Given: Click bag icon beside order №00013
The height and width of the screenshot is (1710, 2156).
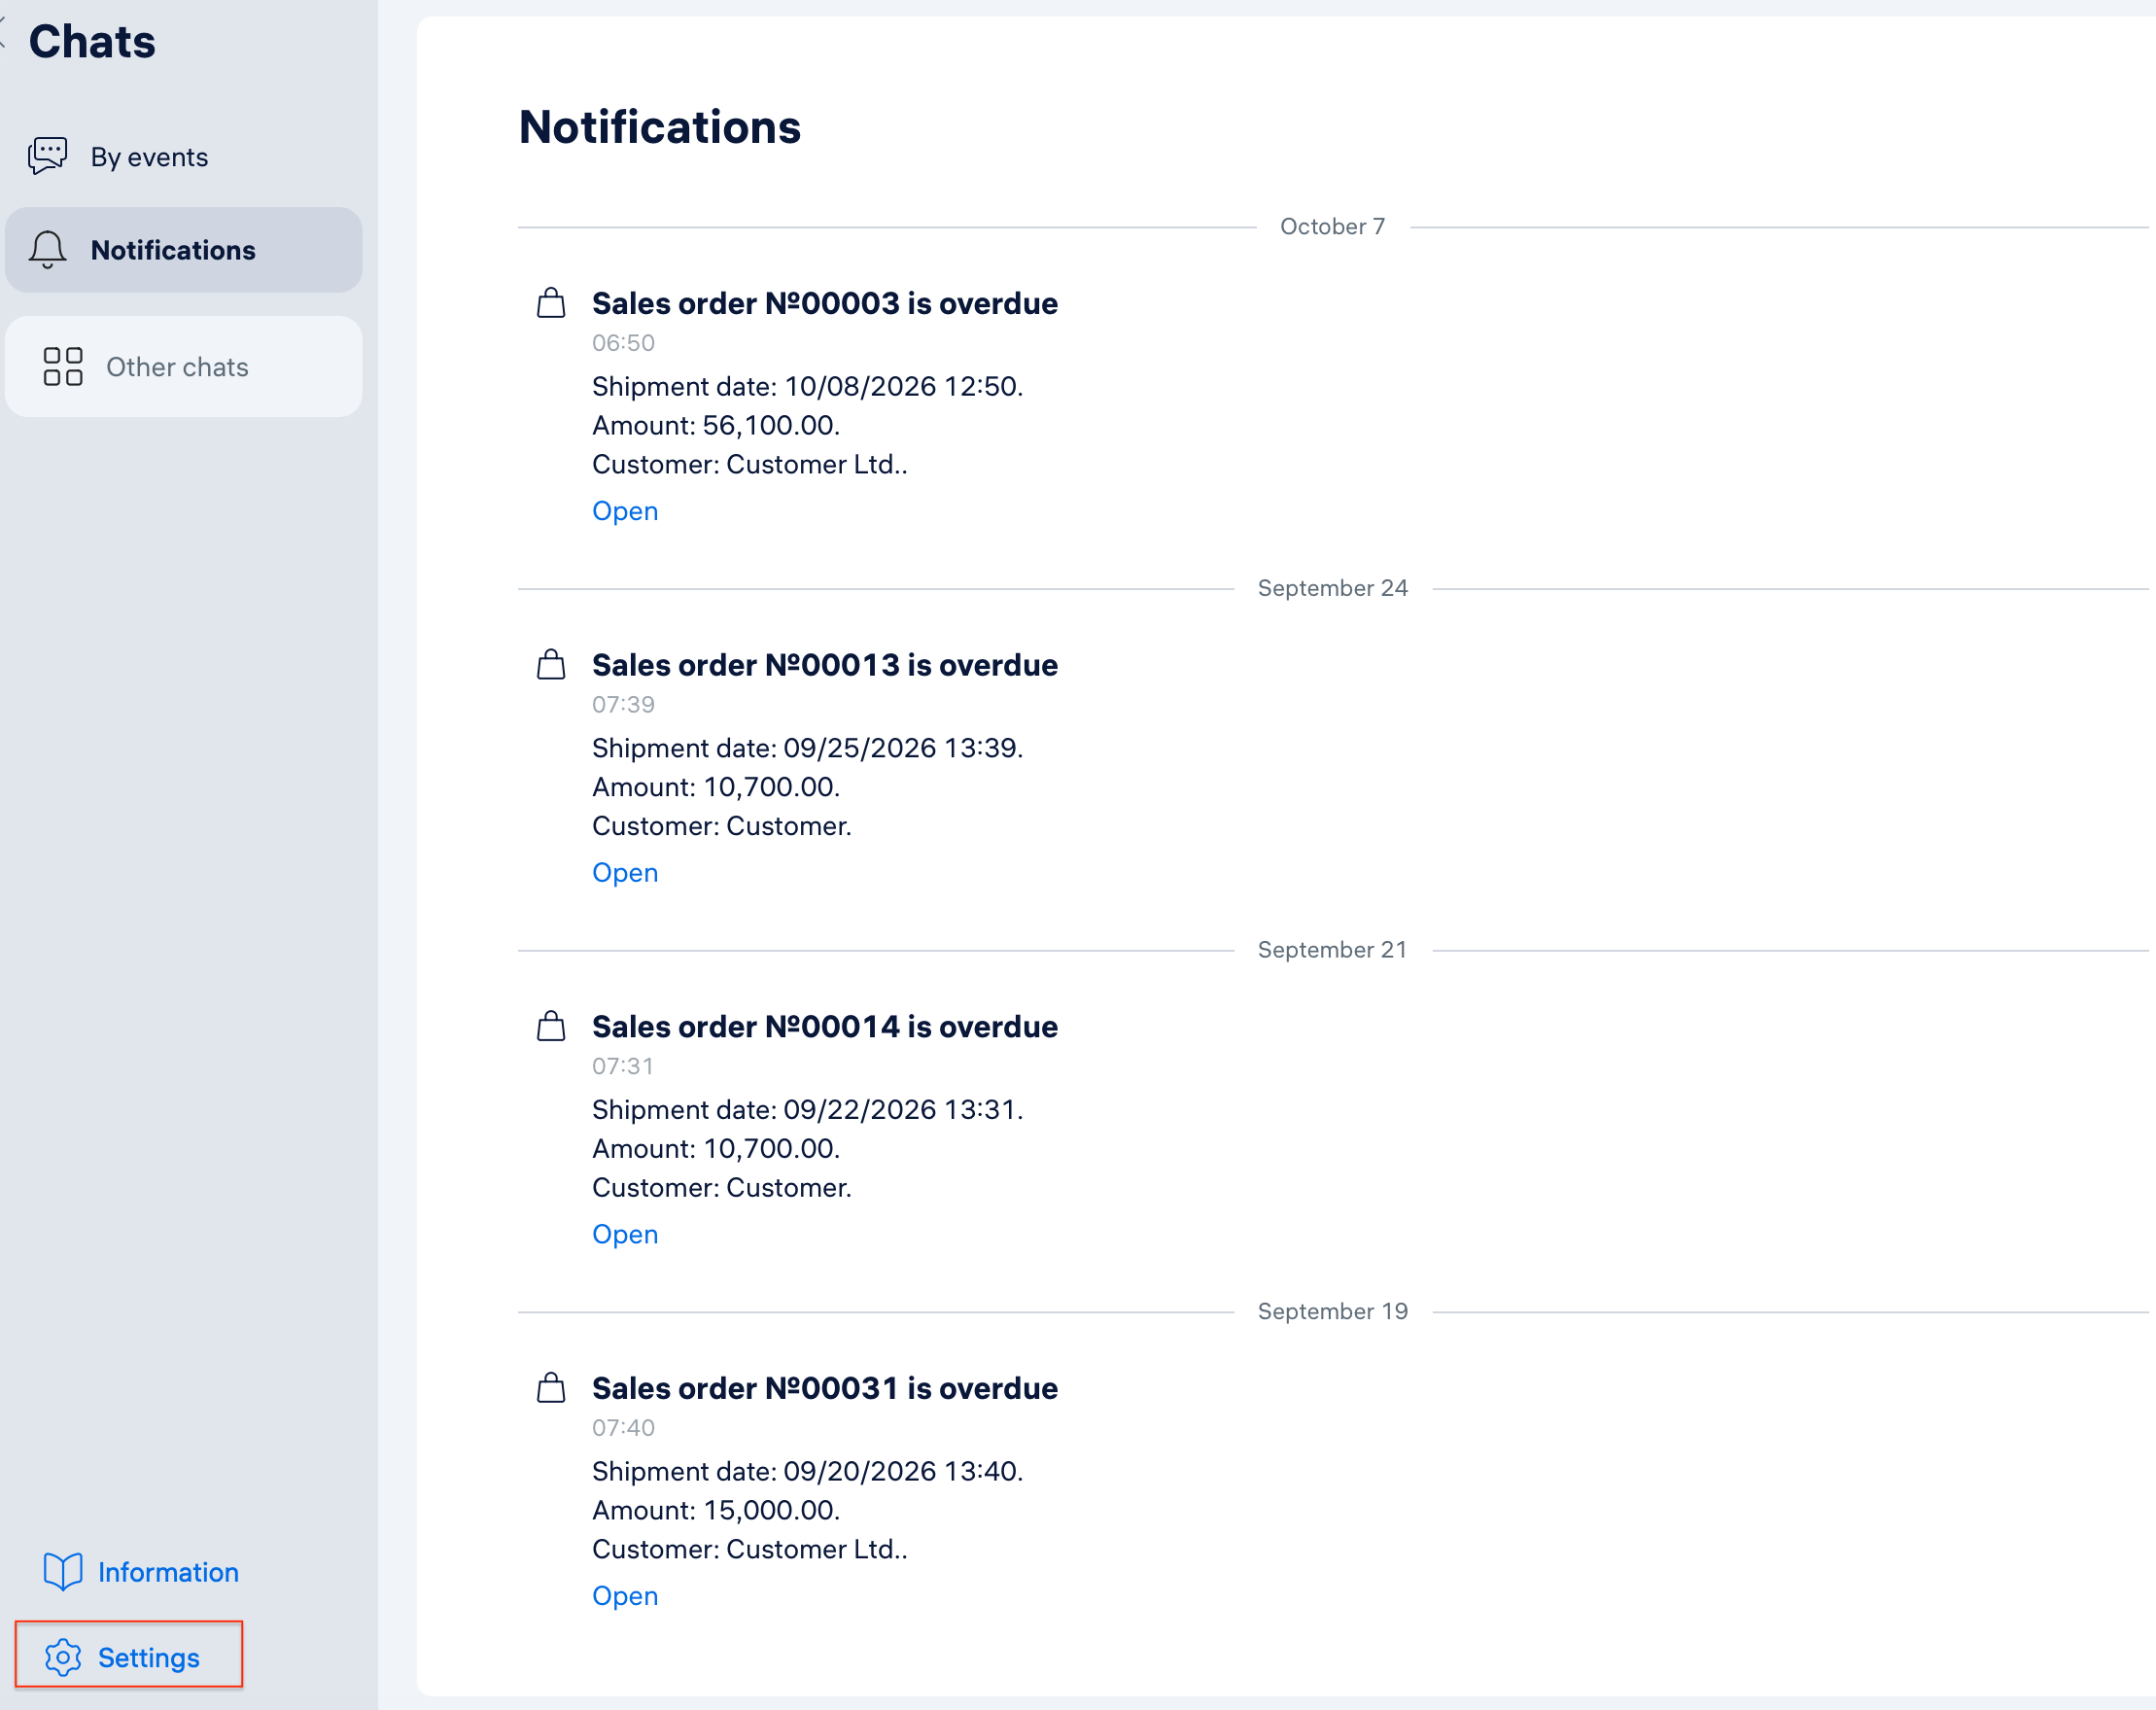Looking at the screenshot, I should tap(551, 665).
